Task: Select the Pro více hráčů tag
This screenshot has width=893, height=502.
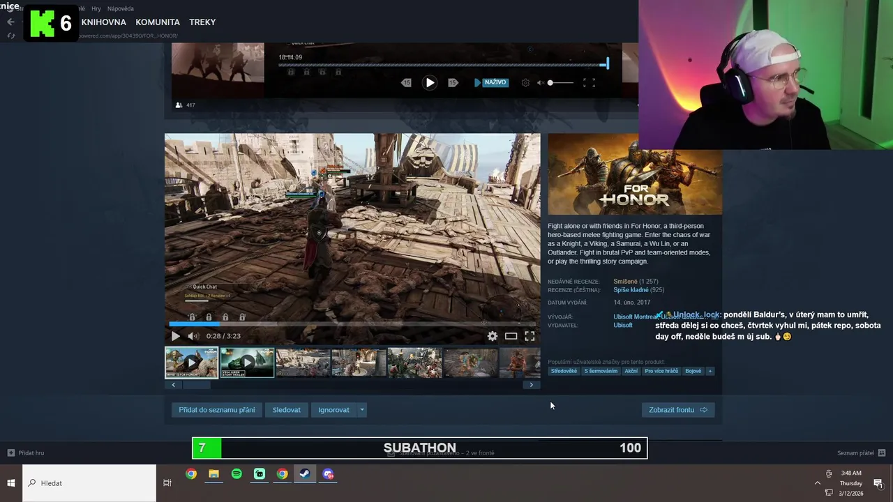Action: point(661,371)
